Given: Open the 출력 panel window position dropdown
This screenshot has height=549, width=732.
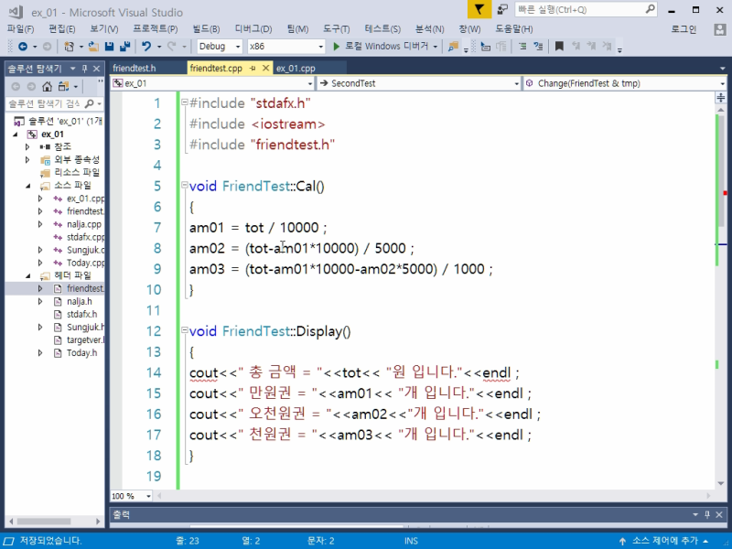Looking at the screenshot, I should pos(695,514).
